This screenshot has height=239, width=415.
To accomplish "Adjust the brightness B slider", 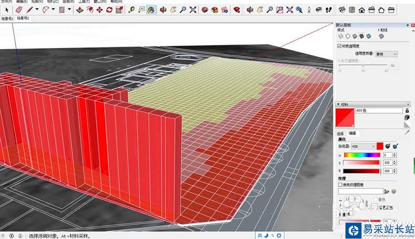I will tap(362, 171).
